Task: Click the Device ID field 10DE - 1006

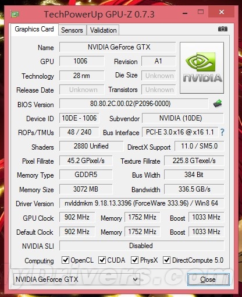Action: [x=79, y=118]
